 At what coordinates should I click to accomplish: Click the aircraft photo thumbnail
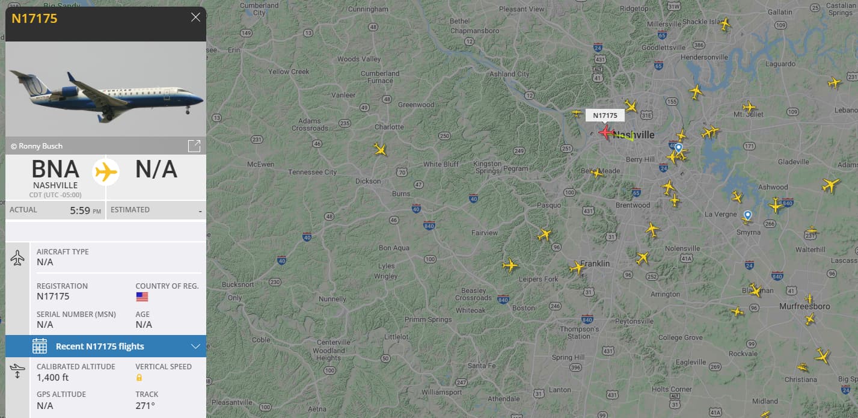point(106,89)
